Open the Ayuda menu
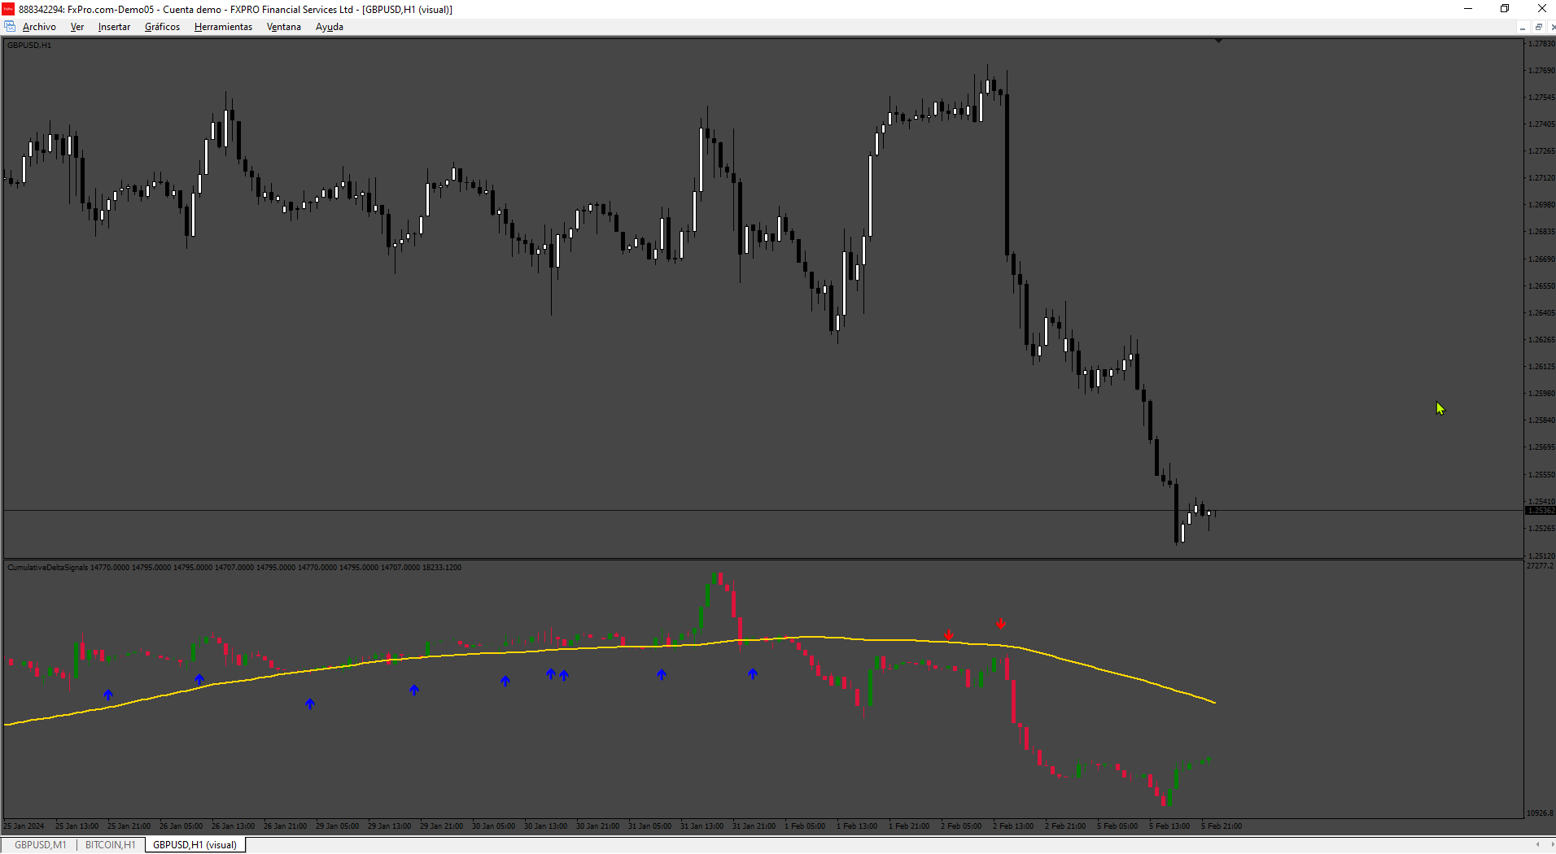 [329, 27]
